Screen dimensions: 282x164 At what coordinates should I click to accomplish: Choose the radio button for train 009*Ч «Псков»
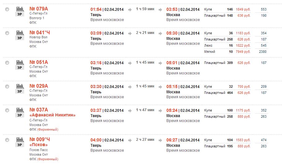coord(7,140)
